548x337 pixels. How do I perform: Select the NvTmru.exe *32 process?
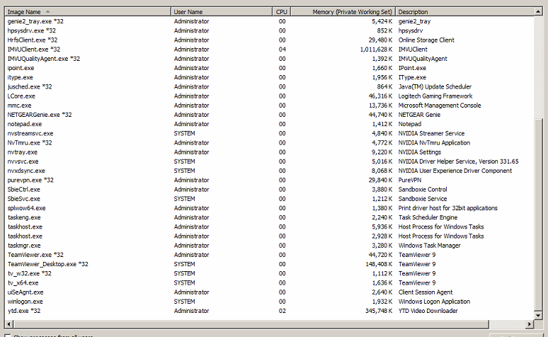tap(269, 142)
